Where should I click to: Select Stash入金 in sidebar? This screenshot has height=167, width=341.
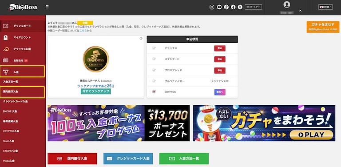coord(9,141)
